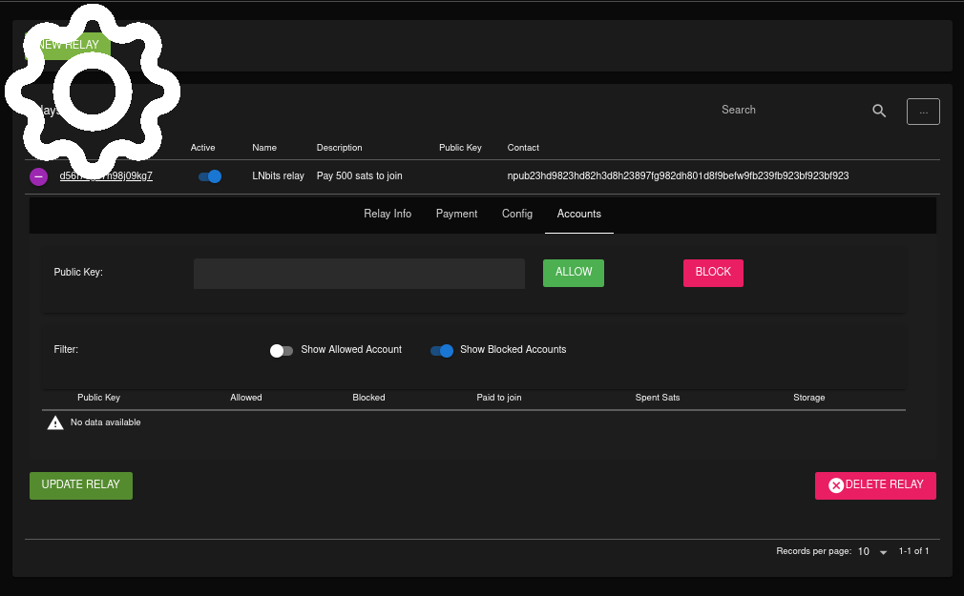The height and width of the screenshot is (596, 964).
Task: Collapse the relay row with purple minus icon
Action: pos(38,176)
